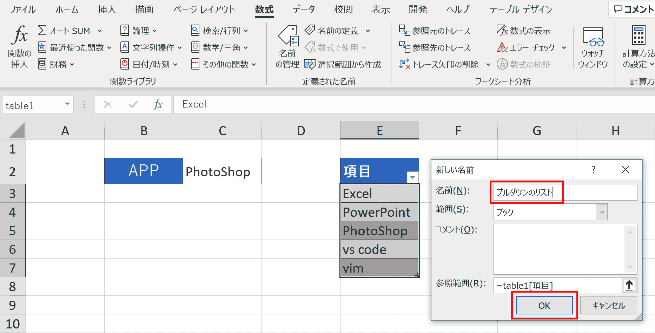
Task: Click the 日付/時刻 clock icon
Action: (x=125, y=64)
